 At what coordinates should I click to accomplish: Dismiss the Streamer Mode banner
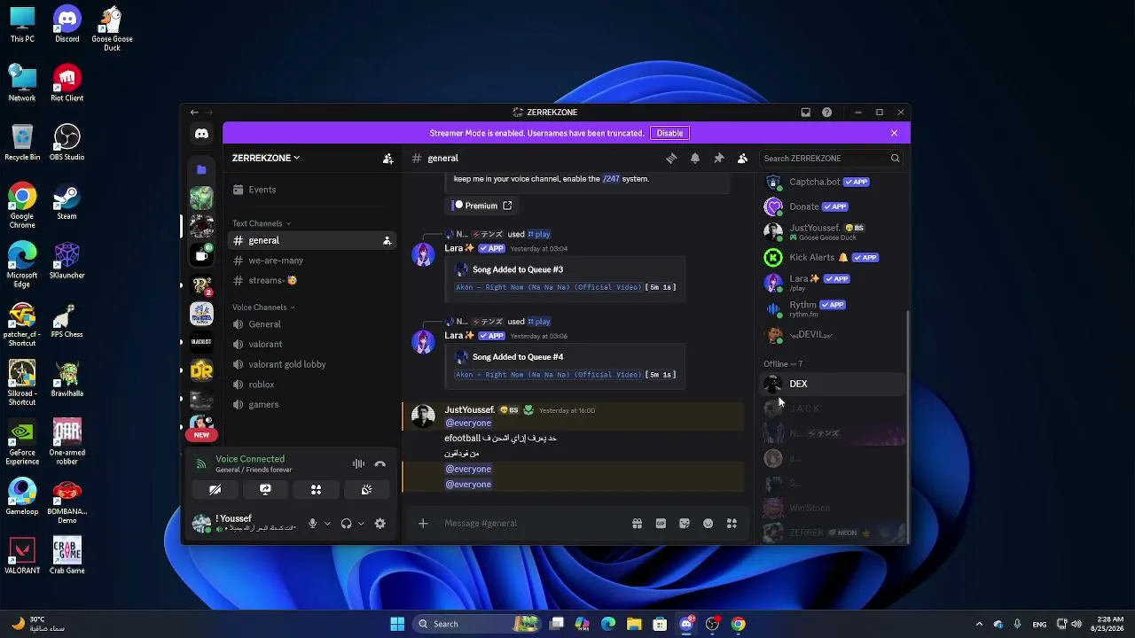tap(894, 133)
